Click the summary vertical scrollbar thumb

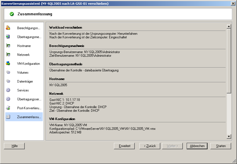pos(229,61)
